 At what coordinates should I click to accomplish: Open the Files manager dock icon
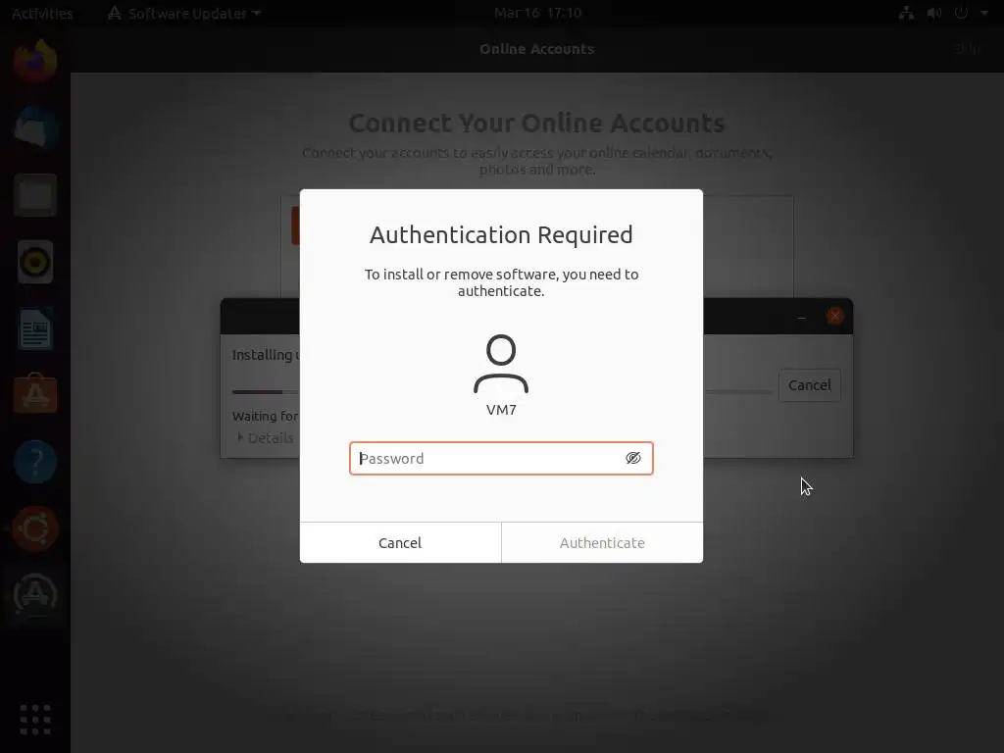point(35,195)
